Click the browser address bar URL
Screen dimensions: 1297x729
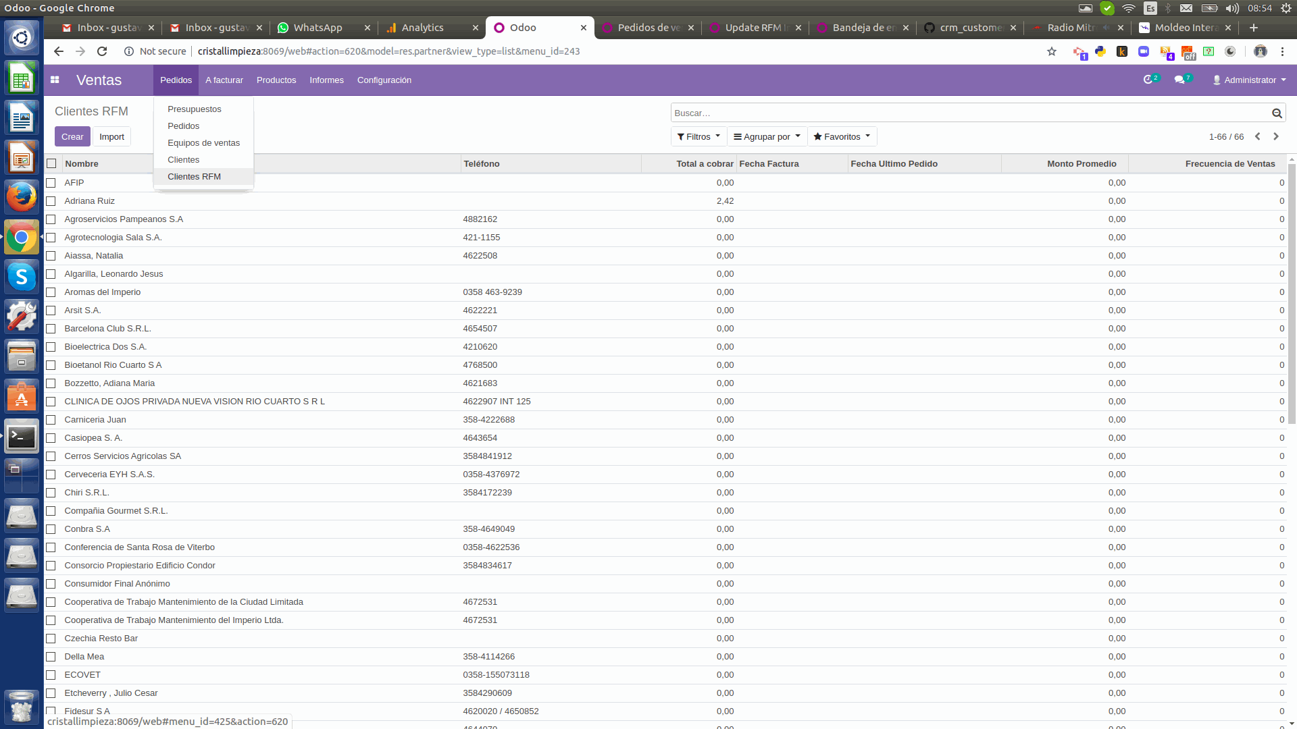coord(388,51)
